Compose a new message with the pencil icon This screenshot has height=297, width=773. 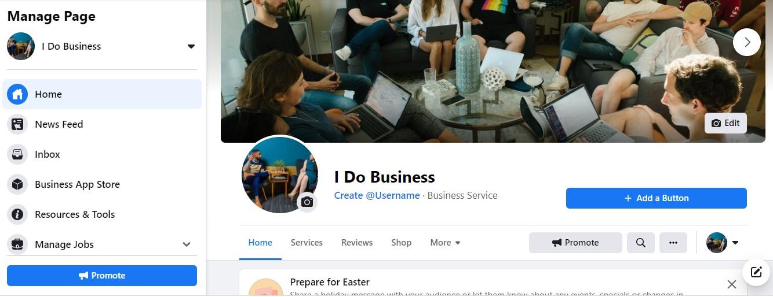point(756,272)
